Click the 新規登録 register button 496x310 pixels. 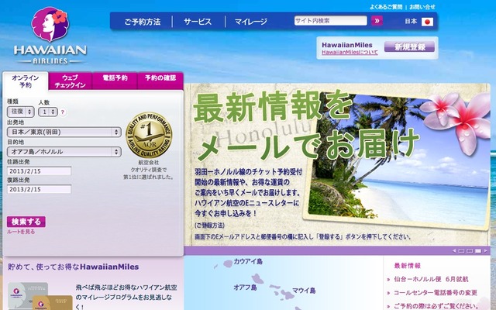click(409, 46)
